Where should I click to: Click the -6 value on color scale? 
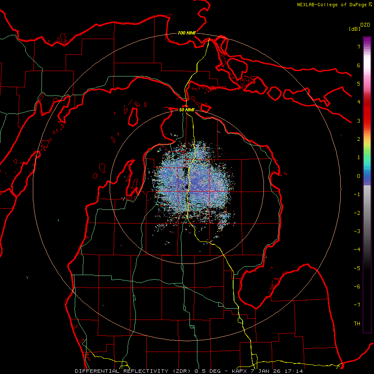click(x=357, y=287)
